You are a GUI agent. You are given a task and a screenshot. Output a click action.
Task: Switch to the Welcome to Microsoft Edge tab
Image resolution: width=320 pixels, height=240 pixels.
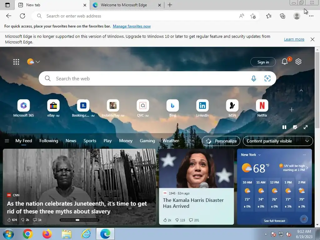tap(127, 5)
